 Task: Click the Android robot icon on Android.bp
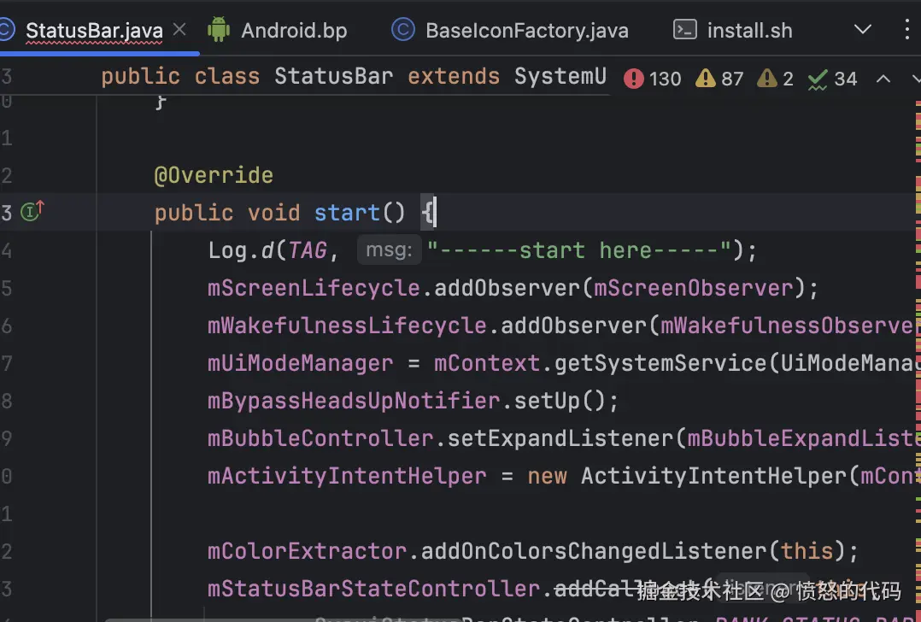click(x=219, y=29)
